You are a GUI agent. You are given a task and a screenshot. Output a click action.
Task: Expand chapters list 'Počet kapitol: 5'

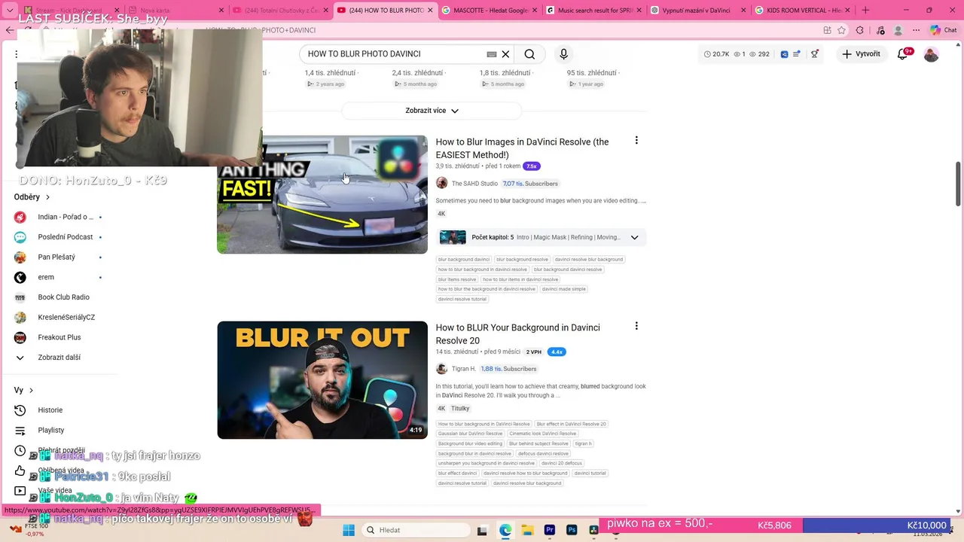[634, 237]
